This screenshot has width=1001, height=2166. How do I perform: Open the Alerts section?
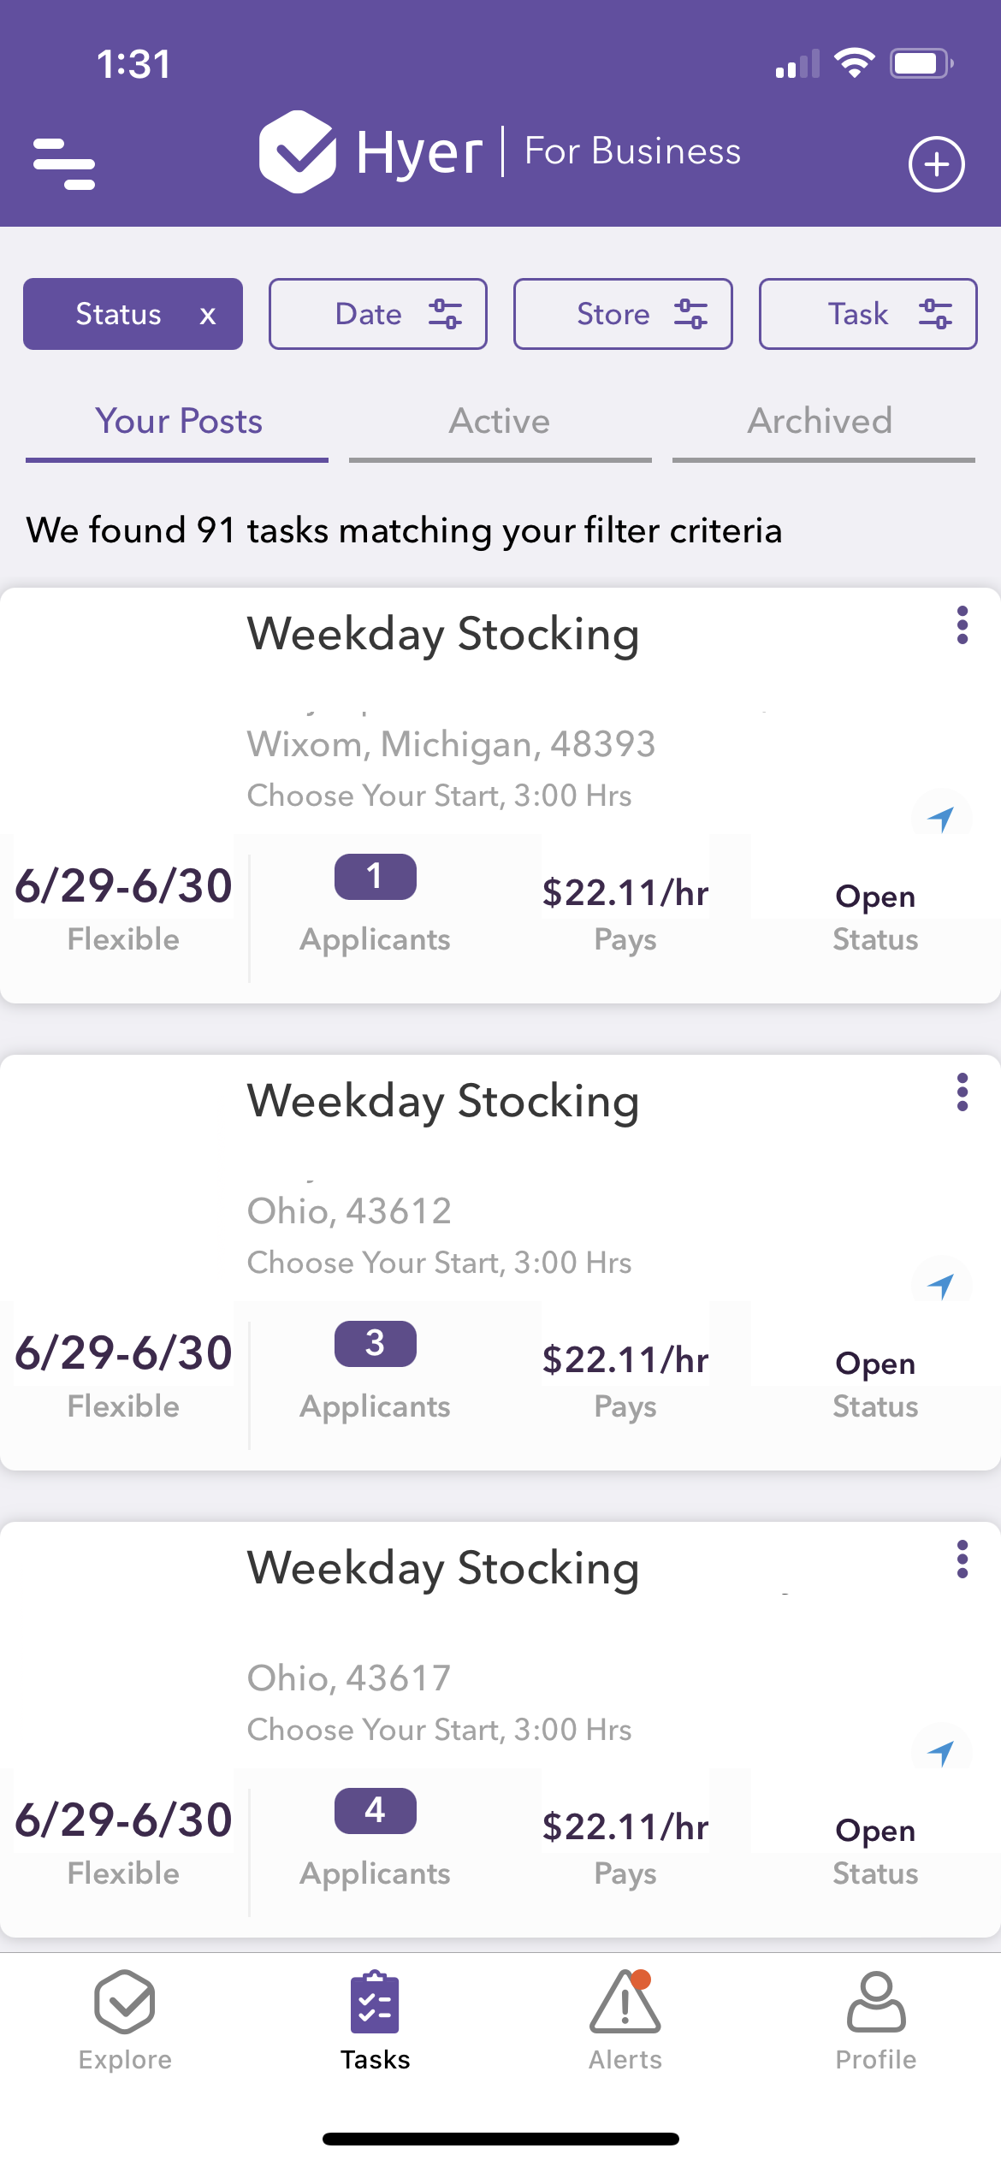625,2021
